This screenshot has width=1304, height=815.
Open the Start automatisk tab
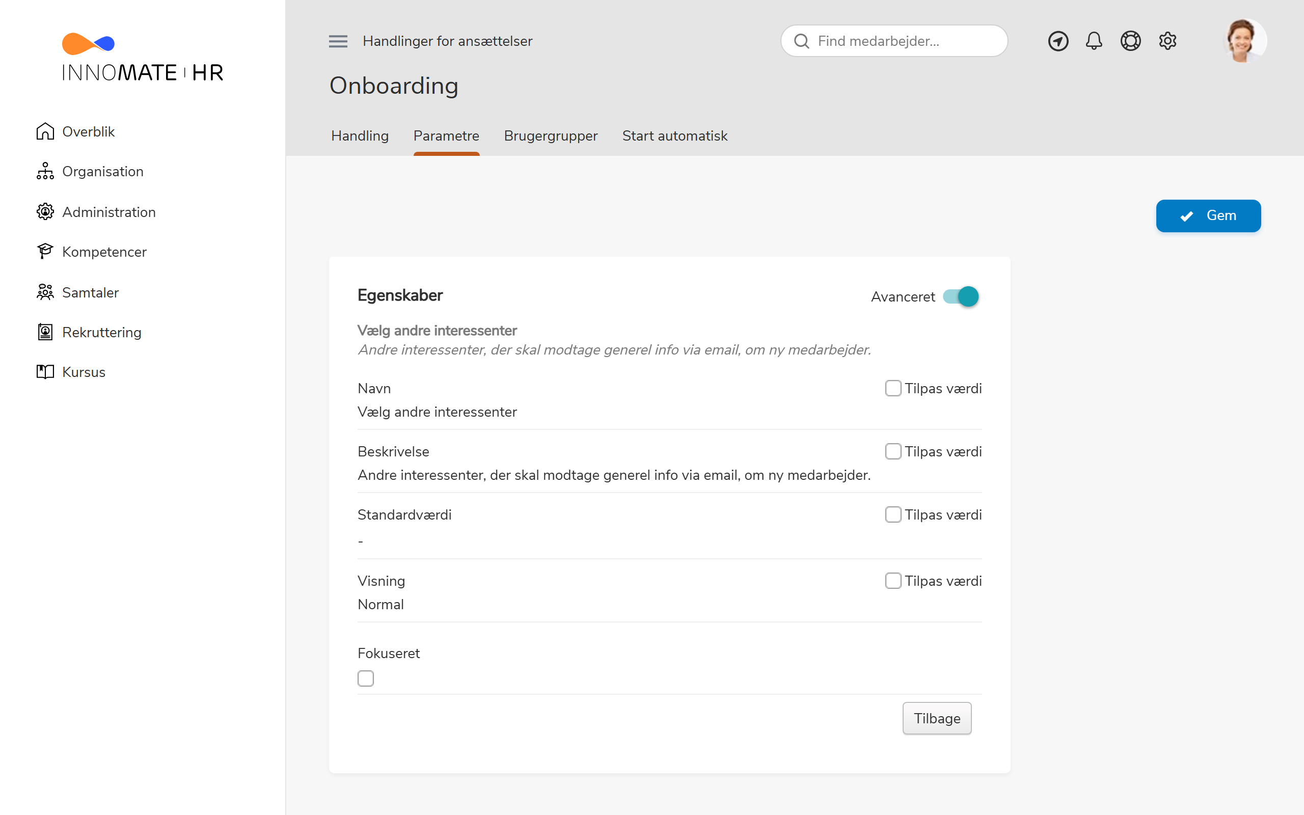tap(674, 136)
